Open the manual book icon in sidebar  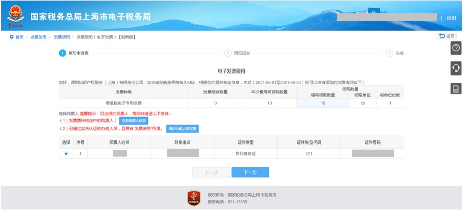pos(456,89)
